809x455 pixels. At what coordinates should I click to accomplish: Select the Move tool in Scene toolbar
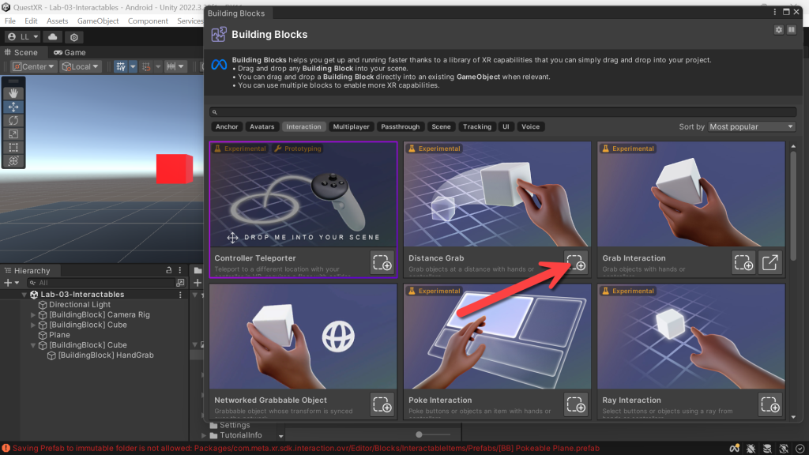point(13,107)
